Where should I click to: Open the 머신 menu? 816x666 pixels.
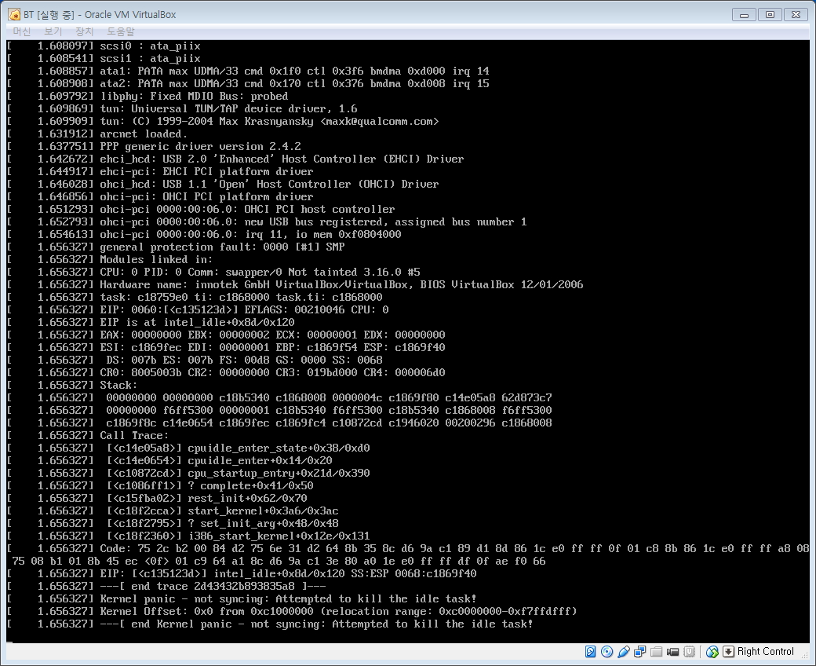(x=22, y=31)
